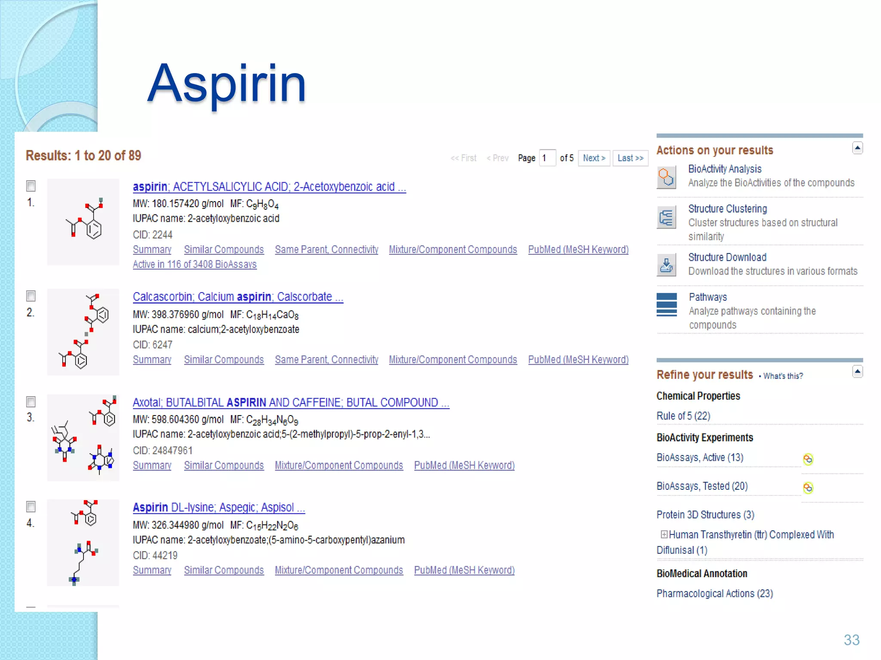Click the BioActivity Analysis icon
This screenshot has width=881, height=660.
coord(666,177)
